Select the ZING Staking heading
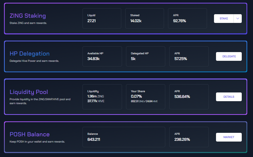 tap(28, 16)
